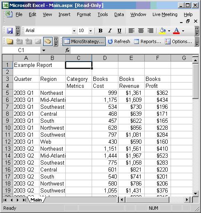Expand the Arial font name dropdown
The image size is (201, 213).
(x=74, y=31)
